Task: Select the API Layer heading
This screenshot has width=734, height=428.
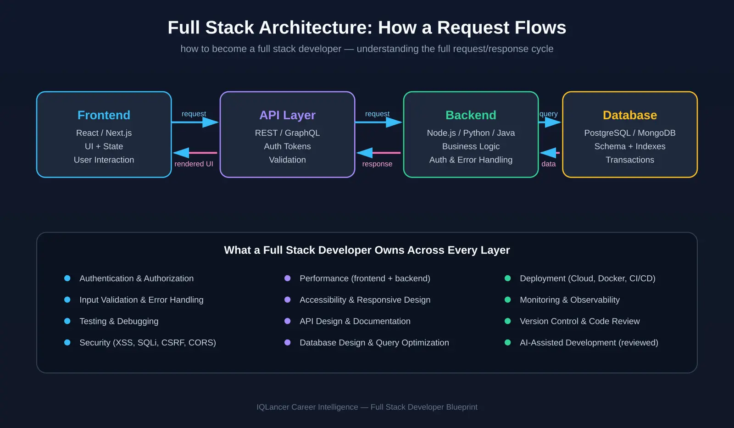Action: (x=287, y=115)
